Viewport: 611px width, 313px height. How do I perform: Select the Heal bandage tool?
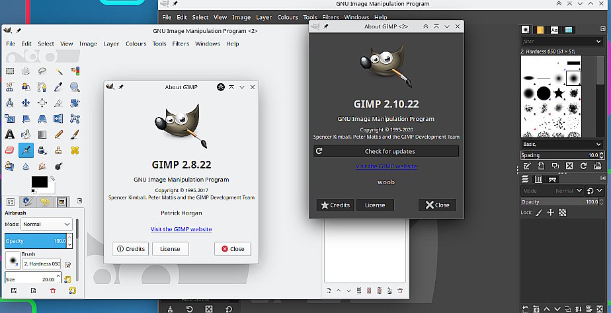pyautogui.click(x=75, y=151)
